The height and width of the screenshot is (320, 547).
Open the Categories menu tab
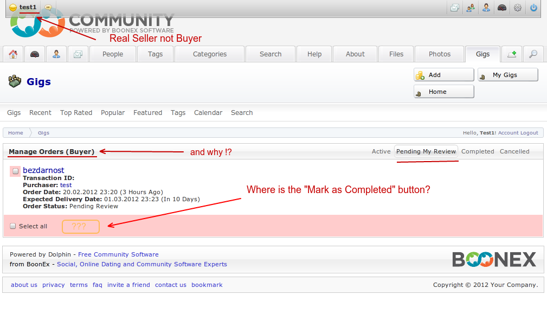[x=210, y=54]
